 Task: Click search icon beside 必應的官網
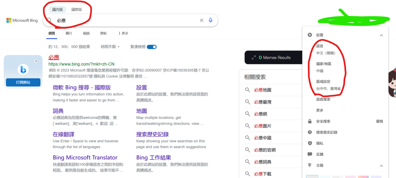(x=247, y=150)
